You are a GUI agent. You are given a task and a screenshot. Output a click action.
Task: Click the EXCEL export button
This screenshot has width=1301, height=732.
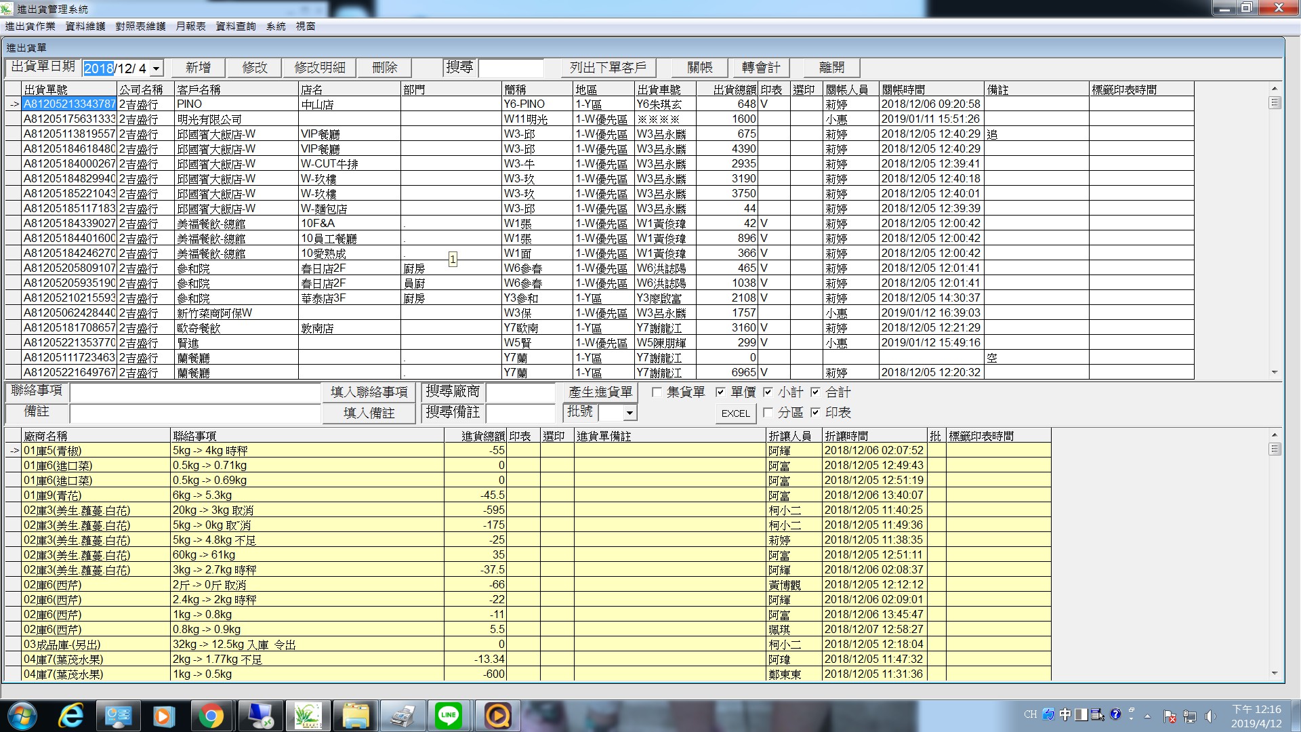(x=735, y=413)
